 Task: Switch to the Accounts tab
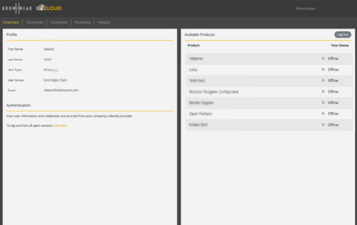pos(35,22)
